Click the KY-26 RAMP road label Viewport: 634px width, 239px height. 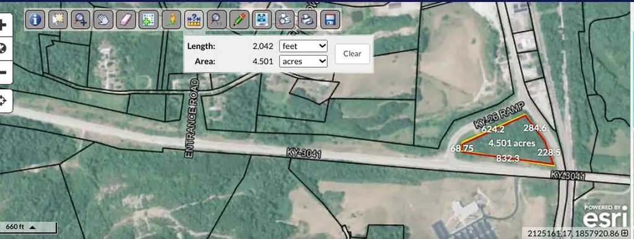coord(500,116)
